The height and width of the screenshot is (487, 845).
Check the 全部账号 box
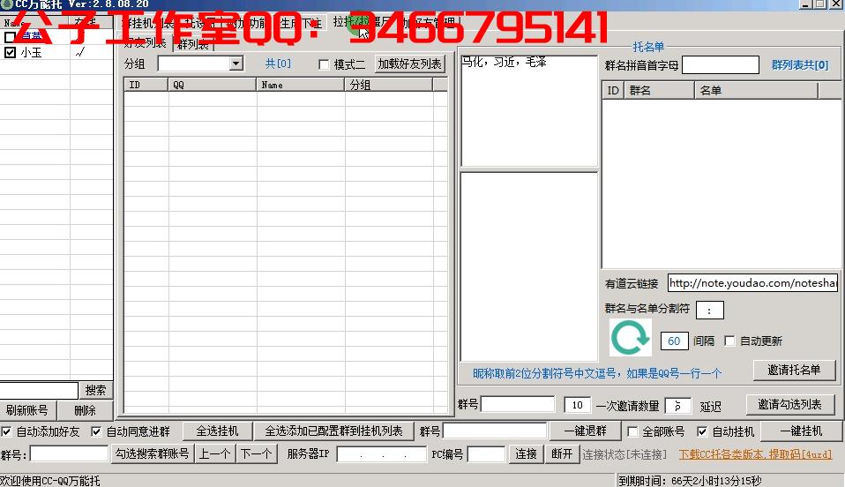click(632, 431)
